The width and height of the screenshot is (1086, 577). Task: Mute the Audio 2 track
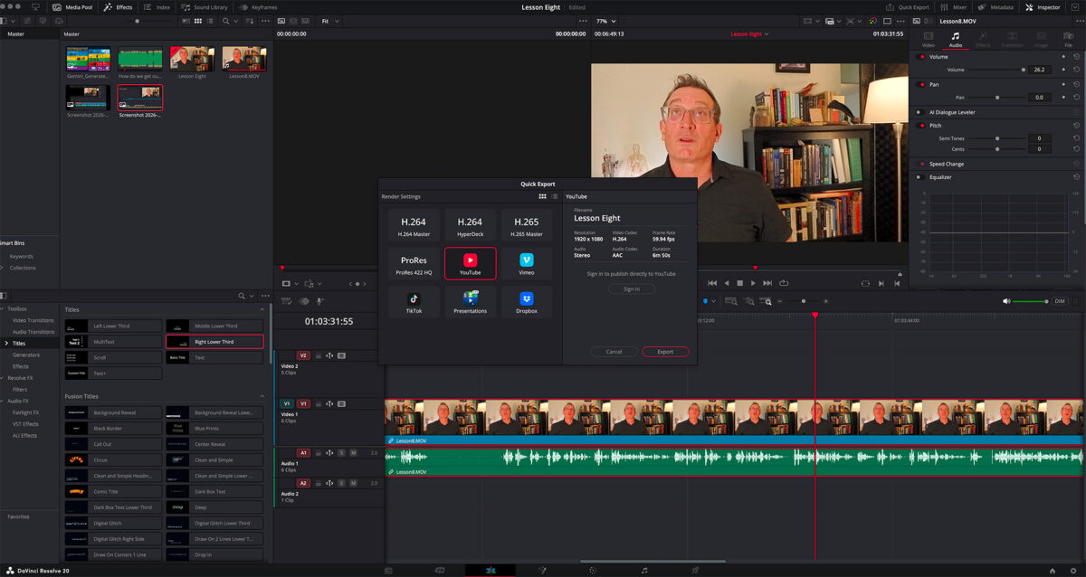[353, 484]
